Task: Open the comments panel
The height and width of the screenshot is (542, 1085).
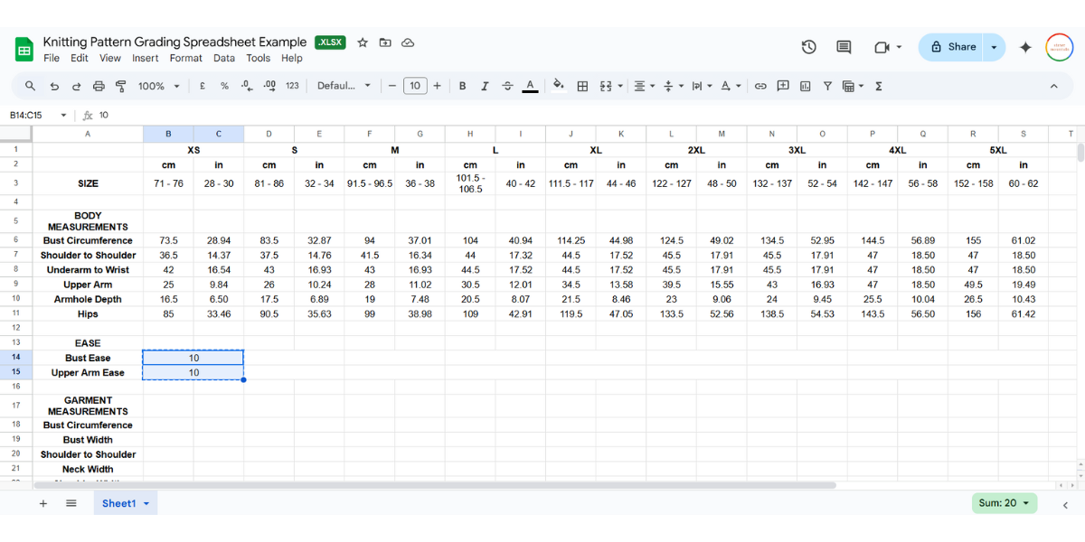Action: [844, 47]
